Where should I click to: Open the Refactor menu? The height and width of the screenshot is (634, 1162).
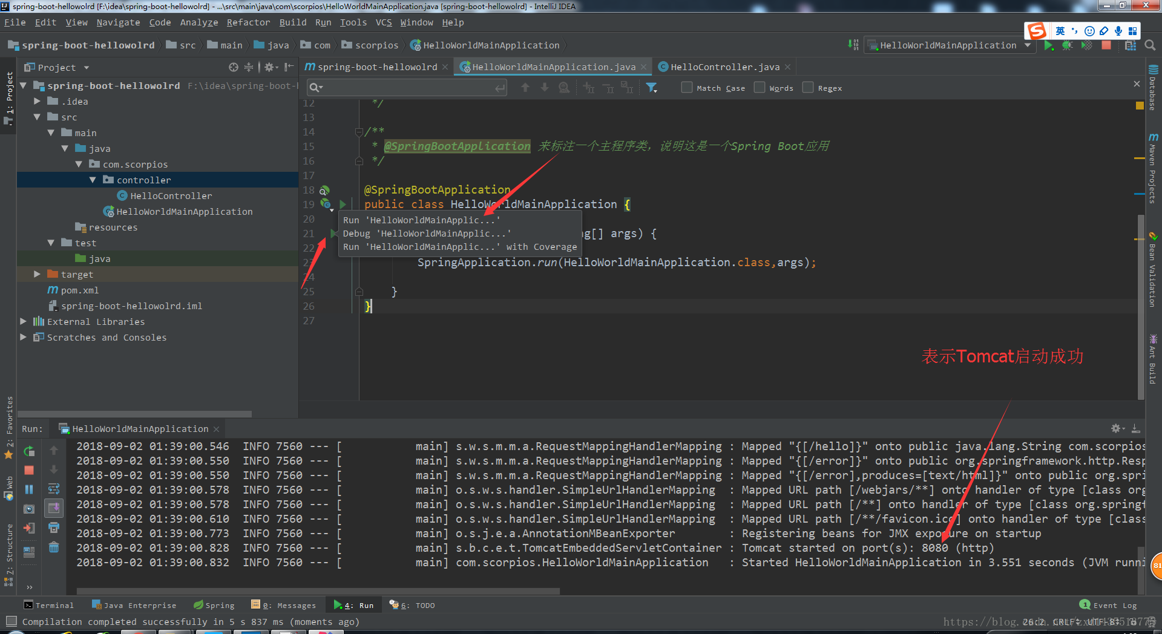[248, 22]
